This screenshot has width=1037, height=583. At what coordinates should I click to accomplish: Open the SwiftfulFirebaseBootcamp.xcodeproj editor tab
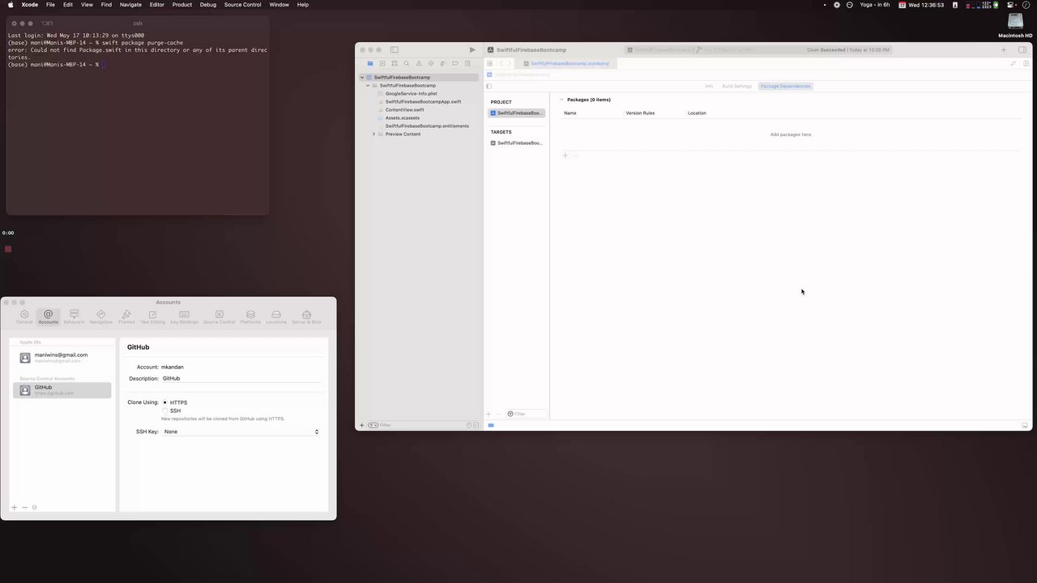(565, 63)
